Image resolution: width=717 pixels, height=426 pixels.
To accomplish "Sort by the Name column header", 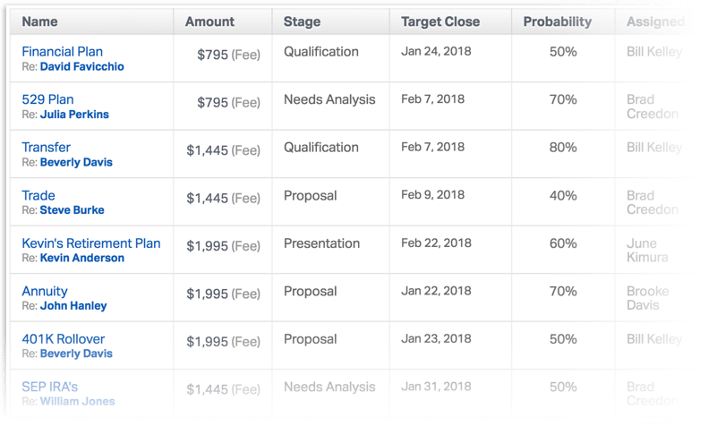I will coord(39,21).
